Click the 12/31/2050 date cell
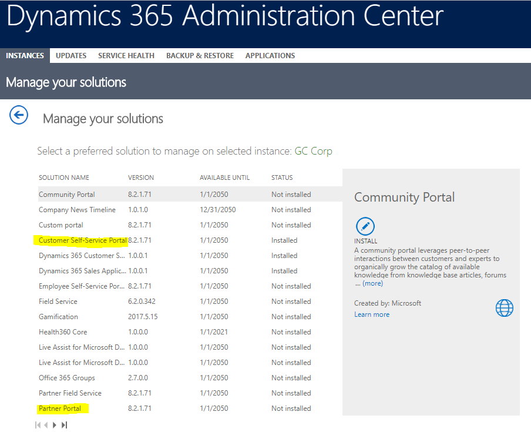The height and width of the screenshot is (432, 531). pos(218,210)
